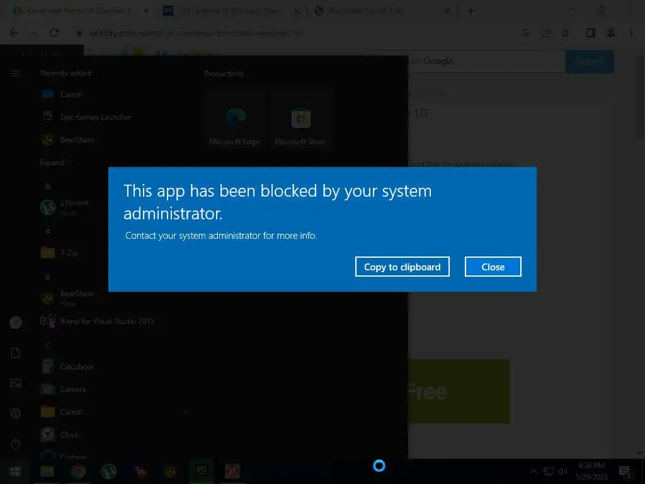Viewport: 645px width, 484px height.
Task: Click the site Search button
Action: tap(590, 62)
